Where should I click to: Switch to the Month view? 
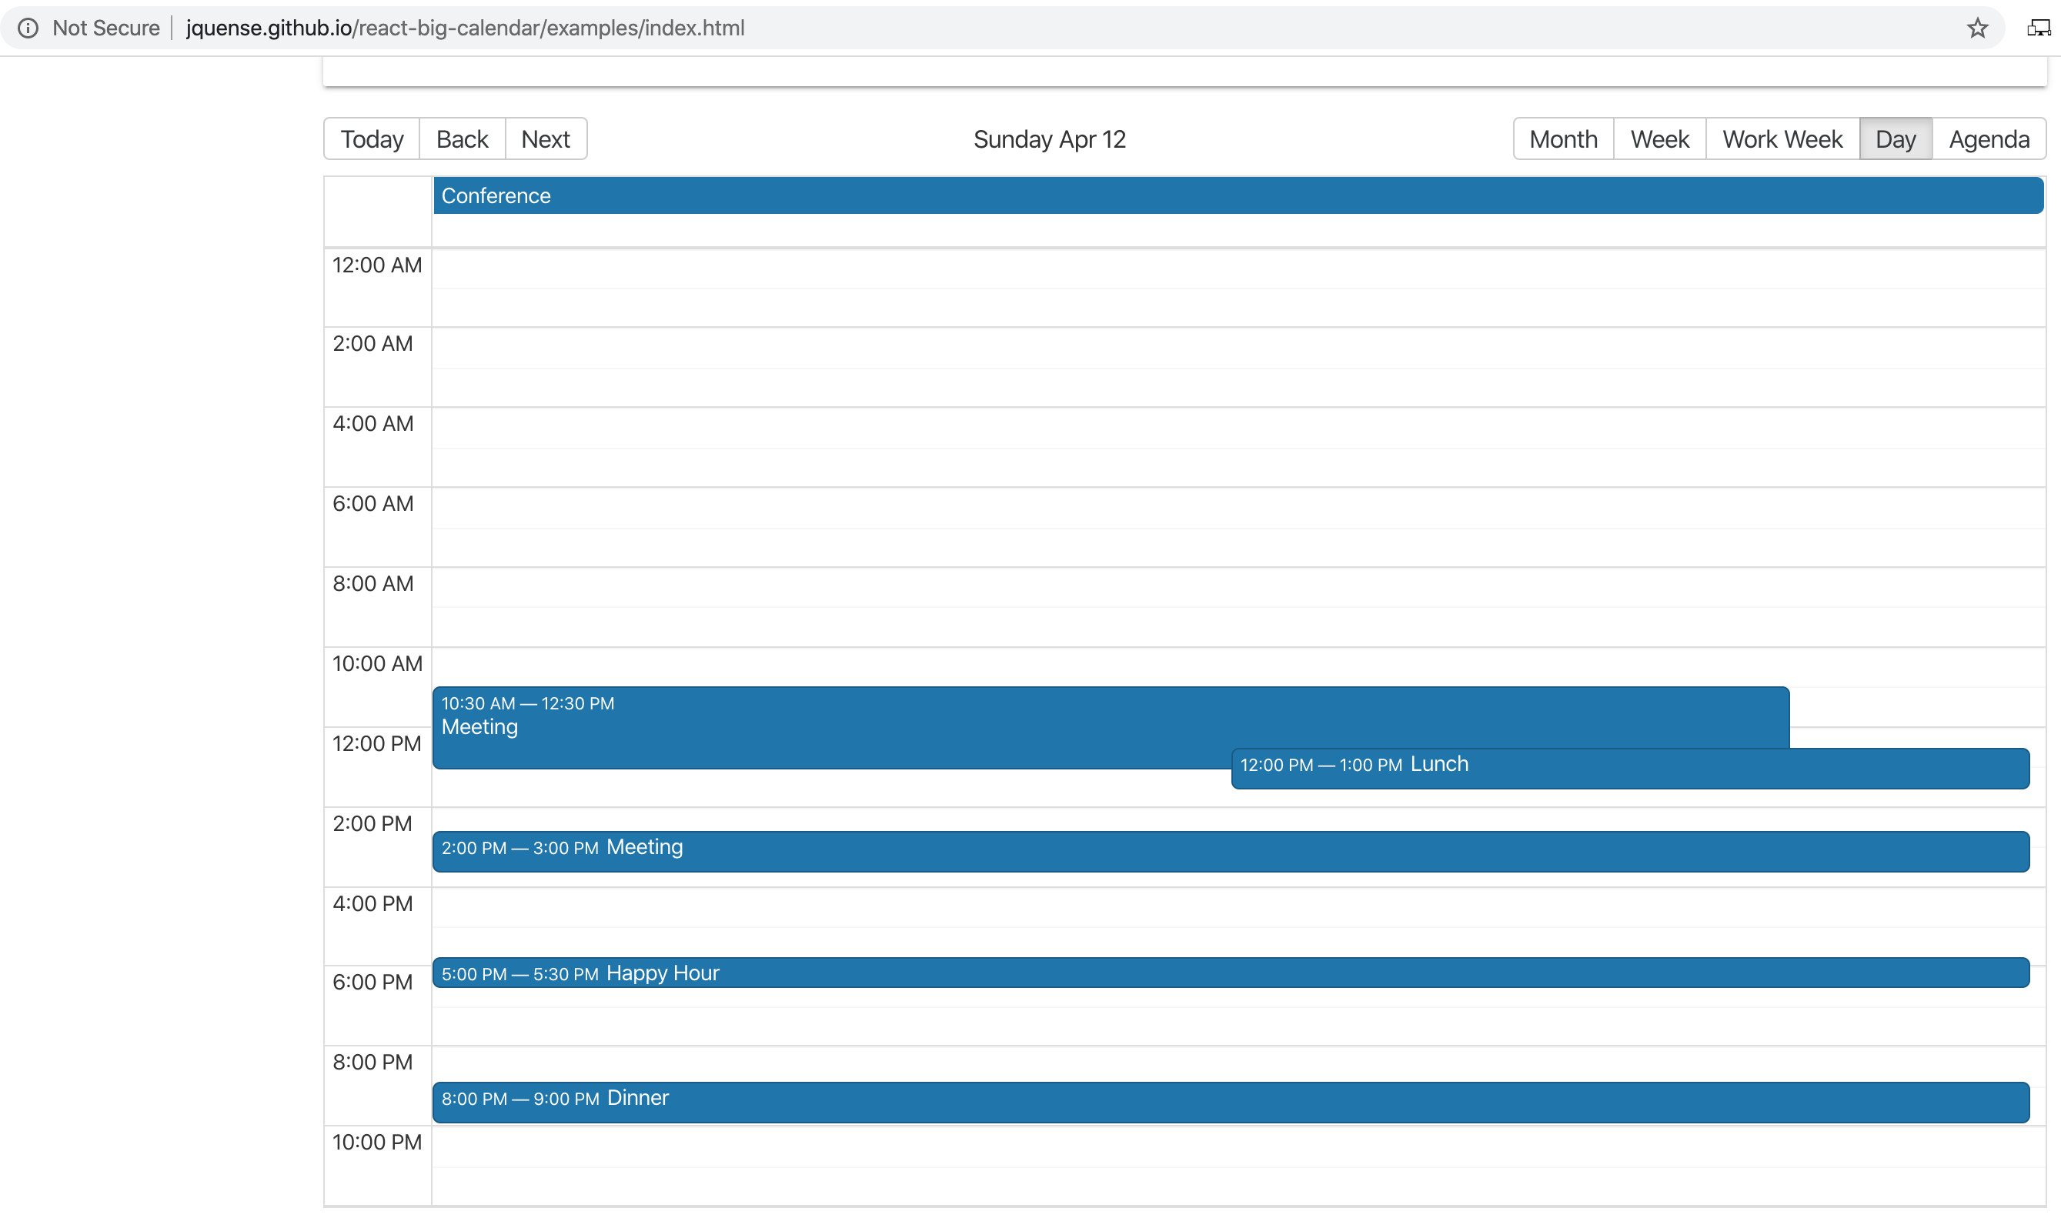tap(1562, 138)
